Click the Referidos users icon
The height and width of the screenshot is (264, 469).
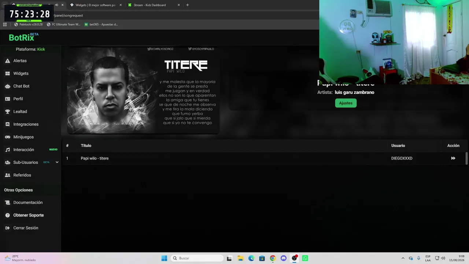coord(7,175)
